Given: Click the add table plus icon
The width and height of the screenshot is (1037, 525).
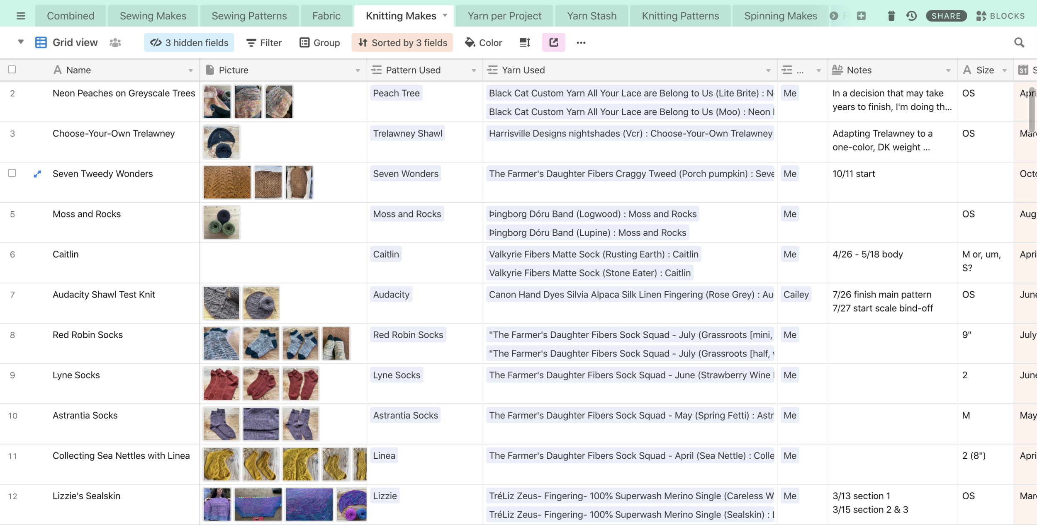Looking at the screenshot, I should 861,16.
